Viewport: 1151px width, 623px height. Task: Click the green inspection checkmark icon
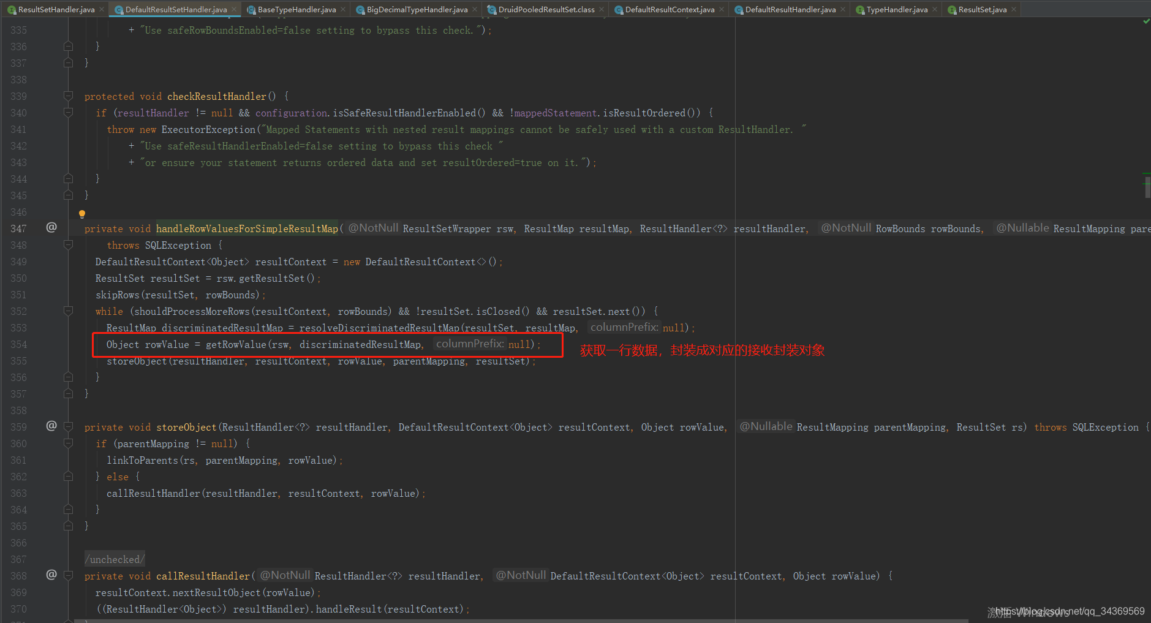[x=1146, y=21]
